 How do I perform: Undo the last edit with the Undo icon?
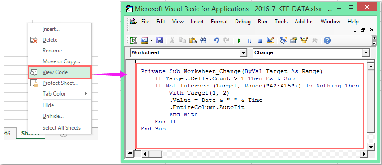(x=216, y=40)
